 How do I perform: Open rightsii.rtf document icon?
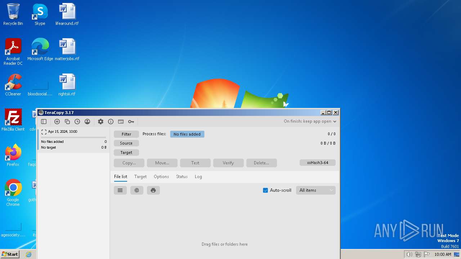[x=67, y=85]
